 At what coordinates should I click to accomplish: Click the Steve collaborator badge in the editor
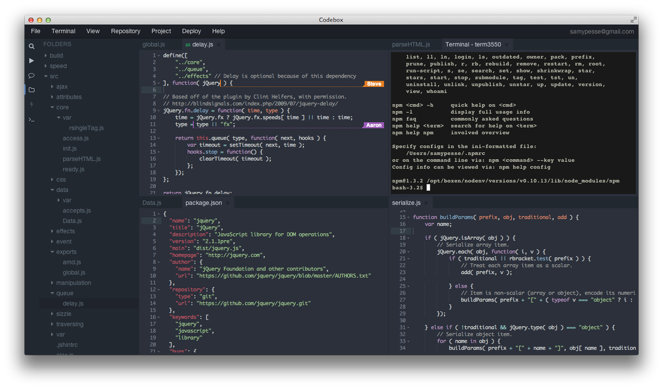tap(374, 83)
